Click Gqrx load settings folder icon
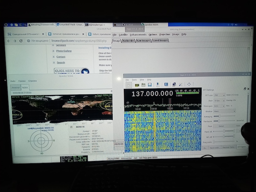The image size is (256, 192). [x=143, y=85]
